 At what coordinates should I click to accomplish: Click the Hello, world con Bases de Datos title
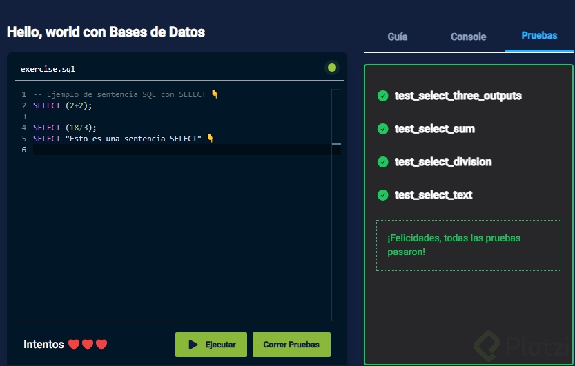coord(106,32)
